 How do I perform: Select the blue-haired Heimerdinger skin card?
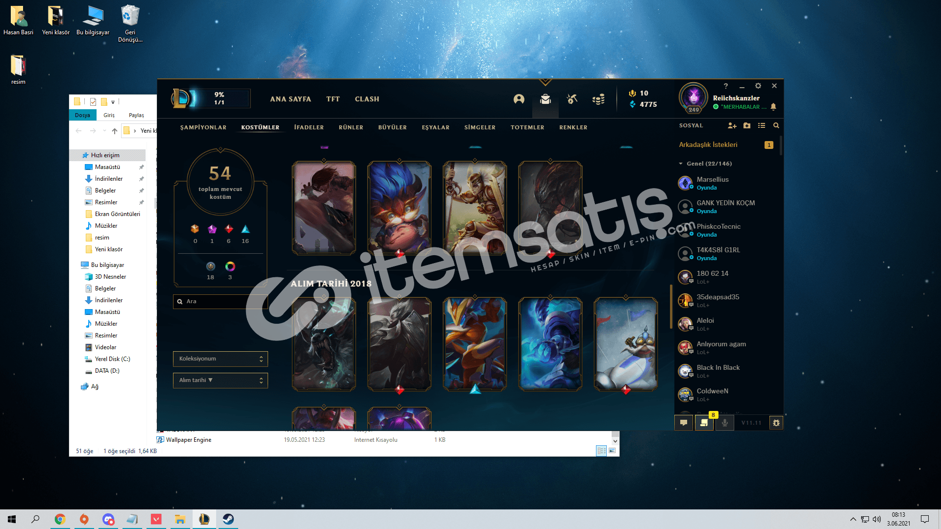(399, 208)
